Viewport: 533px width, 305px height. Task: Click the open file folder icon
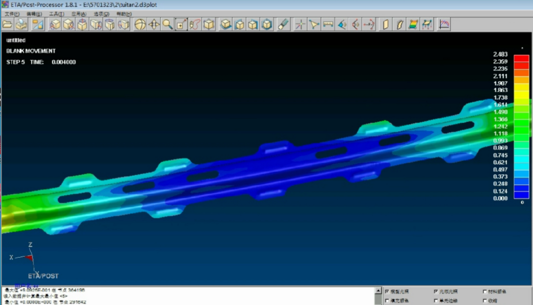[7, 25]
